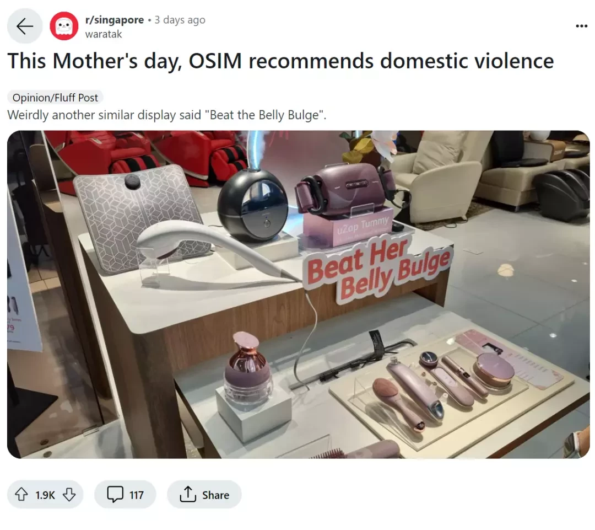Click the post title about OSIM

tap(281, 61)
